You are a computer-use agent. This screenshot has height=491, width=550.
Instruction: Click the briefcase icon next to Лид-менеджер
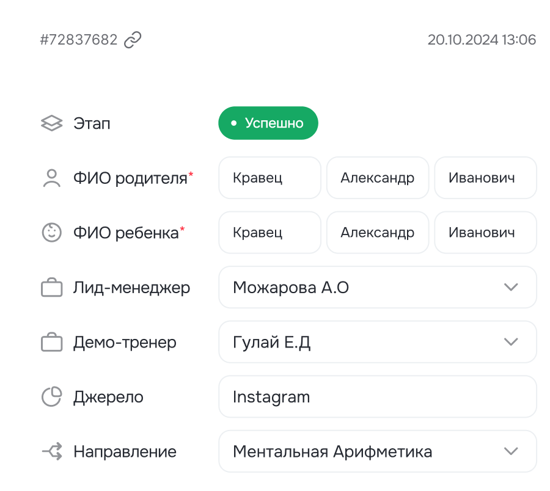tap(52, 288)
